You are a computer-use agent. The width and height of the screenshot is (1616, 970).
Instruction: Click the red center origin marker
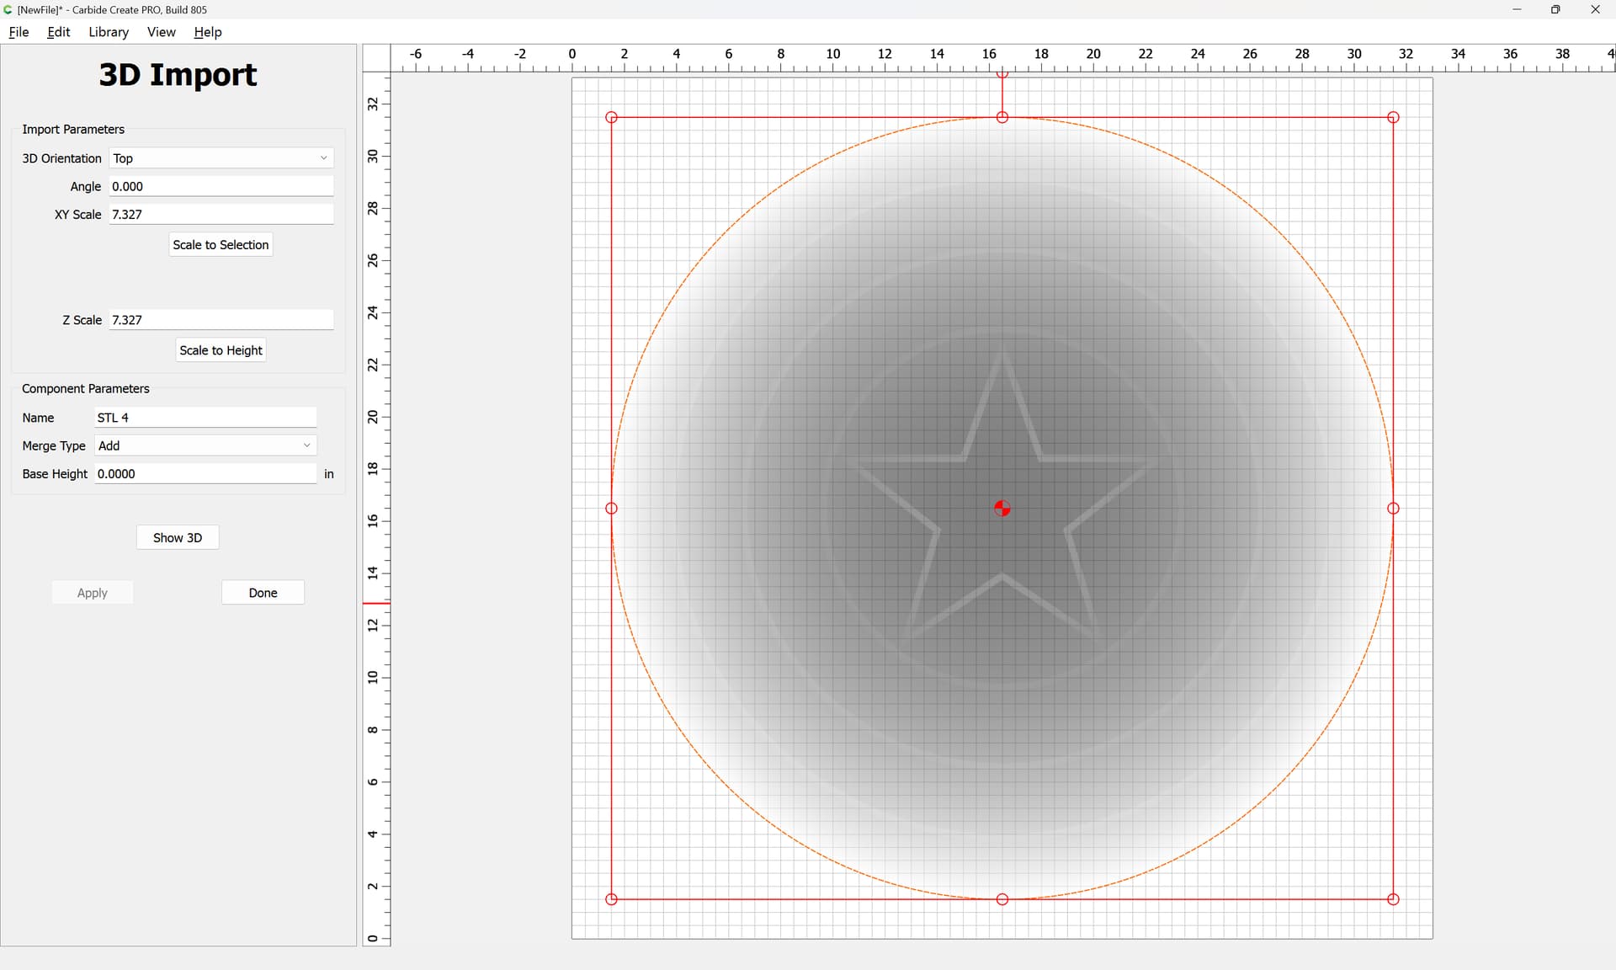1002,509
